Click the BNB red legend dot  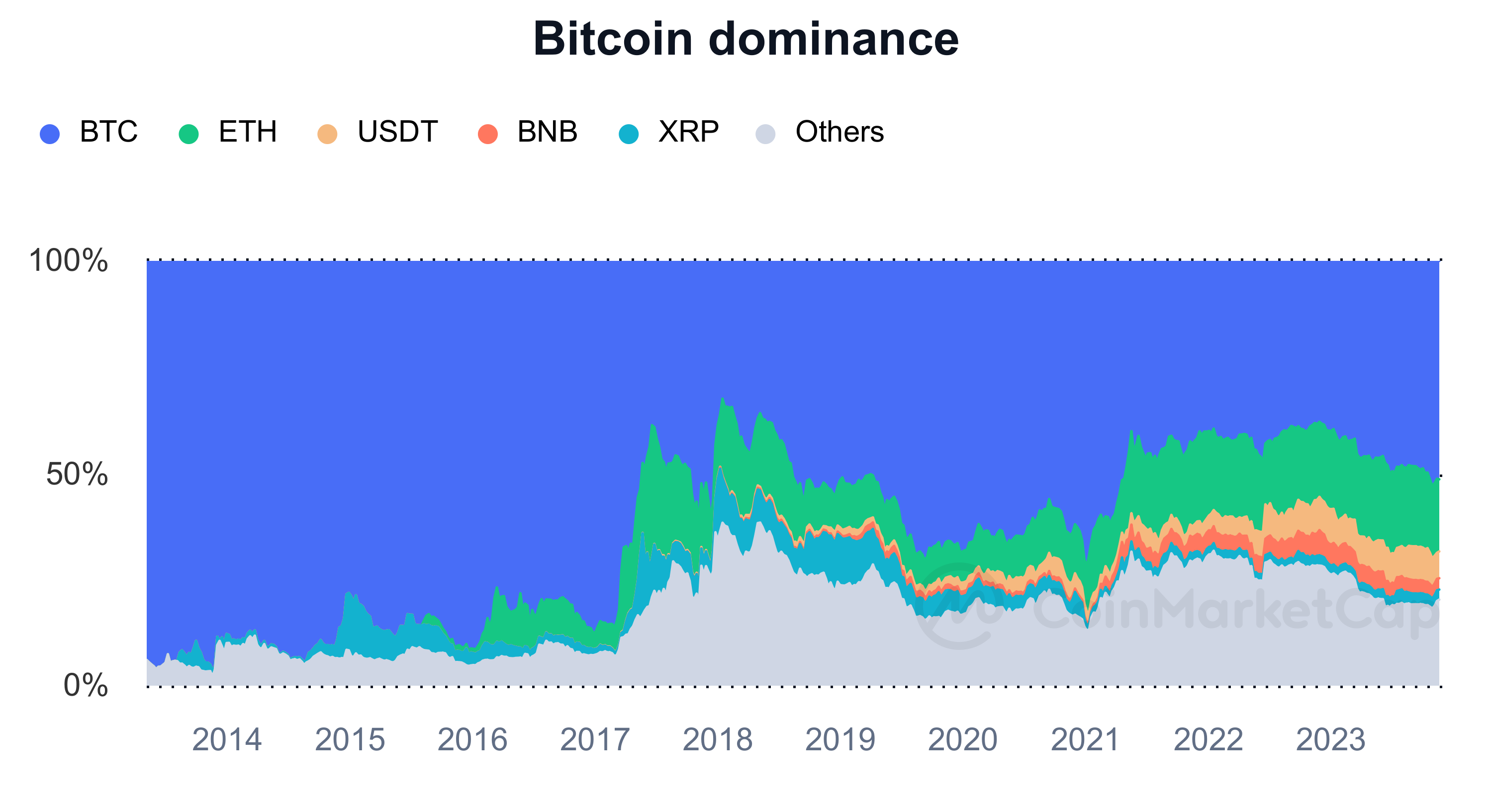tap(488, 134)
